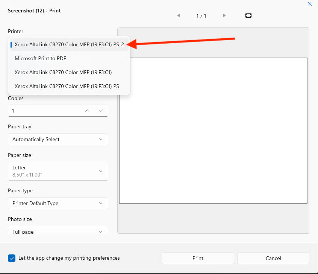Go to the previous page arrow
The width and height of the screenshot is (318, 274).
pos(178,15)
